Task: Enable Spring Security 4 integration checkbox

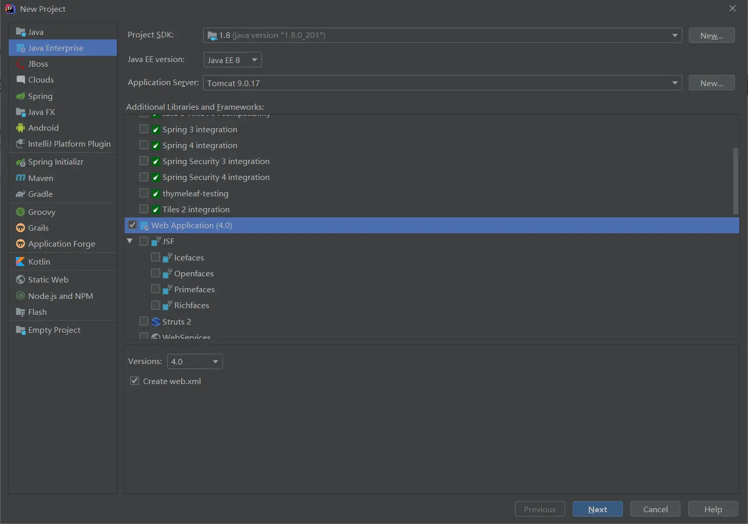Action: tap(144, 177)
